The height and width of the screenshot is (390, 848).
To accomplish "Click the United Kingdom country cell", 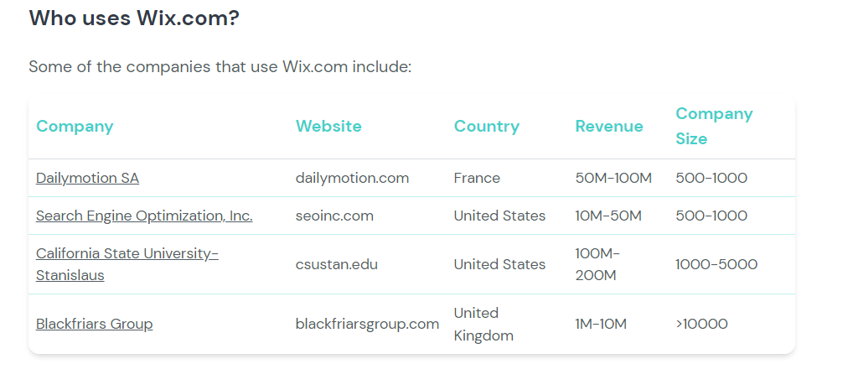I will click(x=483, y=324).
